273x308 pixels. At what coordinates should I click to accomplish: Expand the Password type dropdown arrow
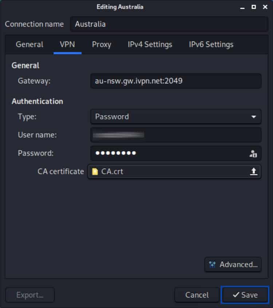[x=254, y=117]
